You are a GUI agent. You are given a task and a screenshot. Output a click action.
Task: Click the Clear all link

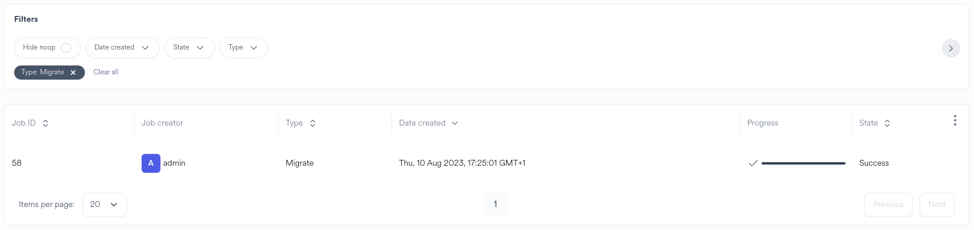point(106,72)
